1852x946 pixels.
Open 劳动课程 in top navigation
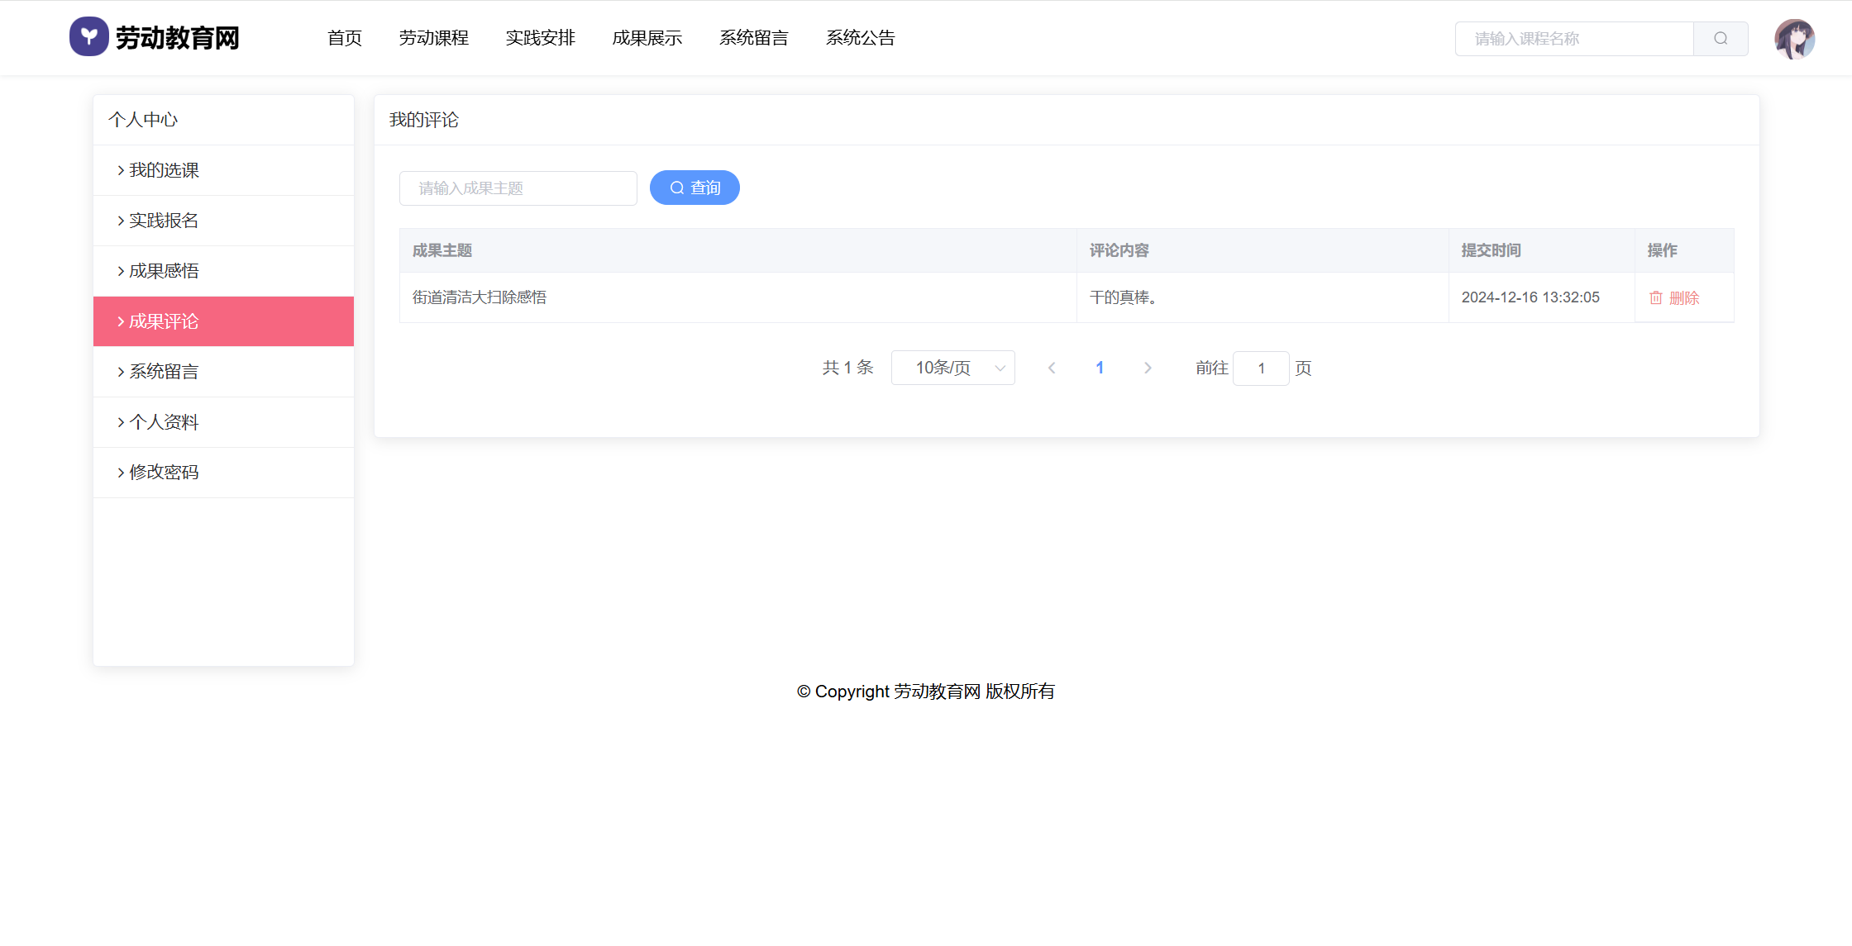pyautogui.click(x=433, y=38)
